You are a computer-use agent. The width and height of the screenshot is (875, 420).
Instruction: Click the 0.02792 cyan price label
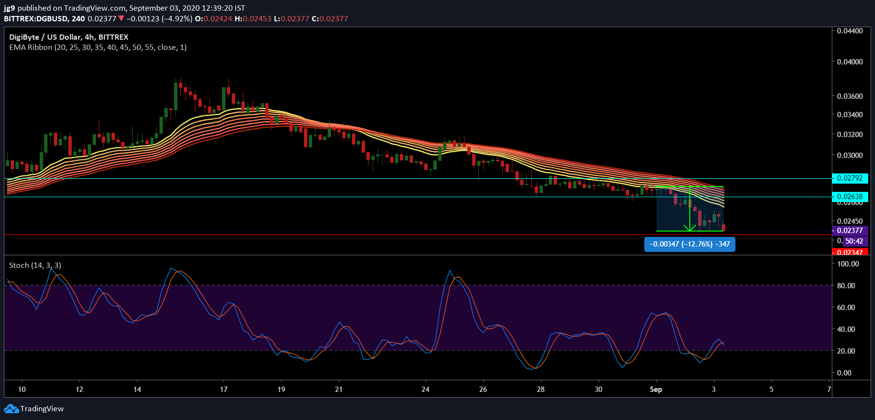point(850,178)
